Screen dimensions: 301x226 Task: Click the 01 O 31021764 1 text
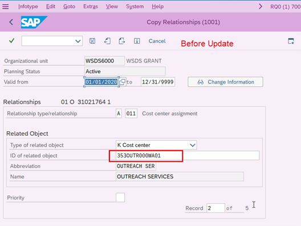86,102
